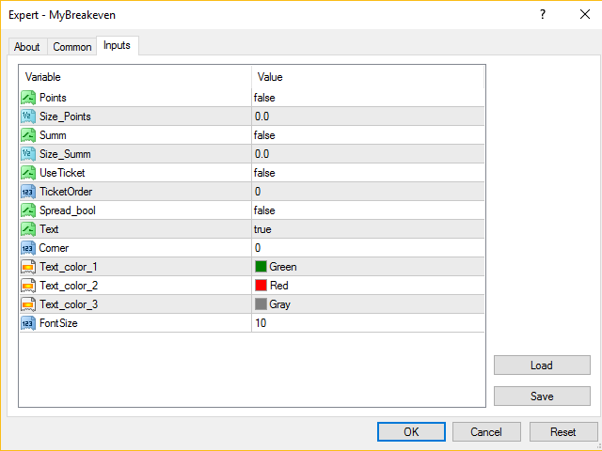Select the Summ boolean icon
Screen dimensions: 602x451
(28, 135)
